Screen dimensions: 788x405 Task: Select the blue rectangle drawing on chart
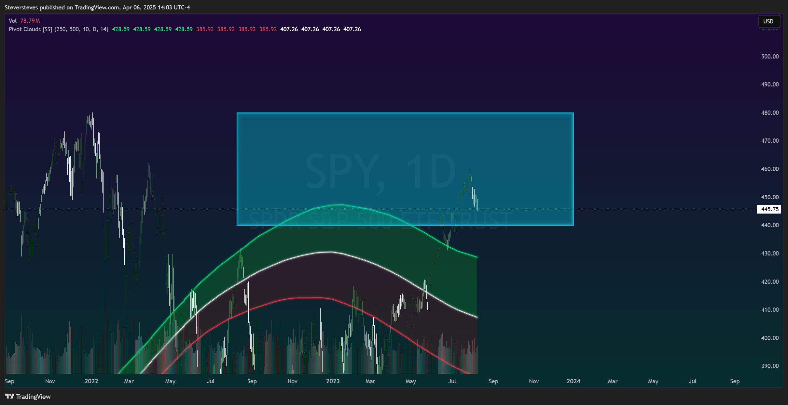[405, 169]
